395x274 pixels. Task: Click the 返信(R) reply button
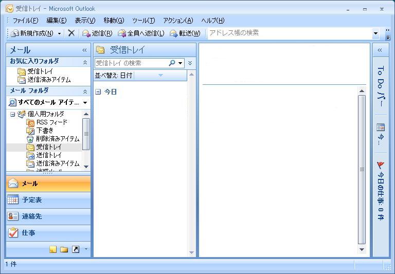(x=97, y=33)
